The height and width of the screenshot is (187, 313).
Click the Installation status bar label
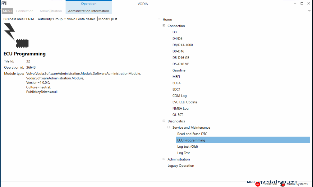coord(269,184)
